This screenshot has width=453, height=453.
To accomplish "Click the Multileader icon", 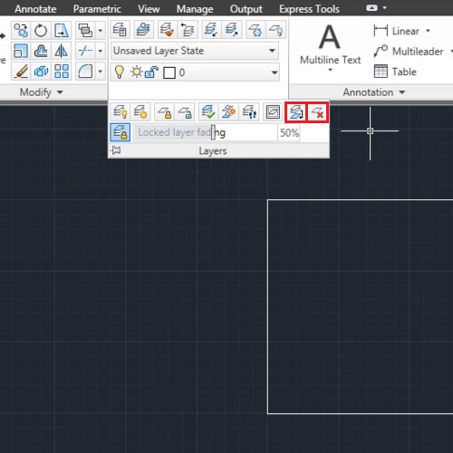I will (381, 51).
